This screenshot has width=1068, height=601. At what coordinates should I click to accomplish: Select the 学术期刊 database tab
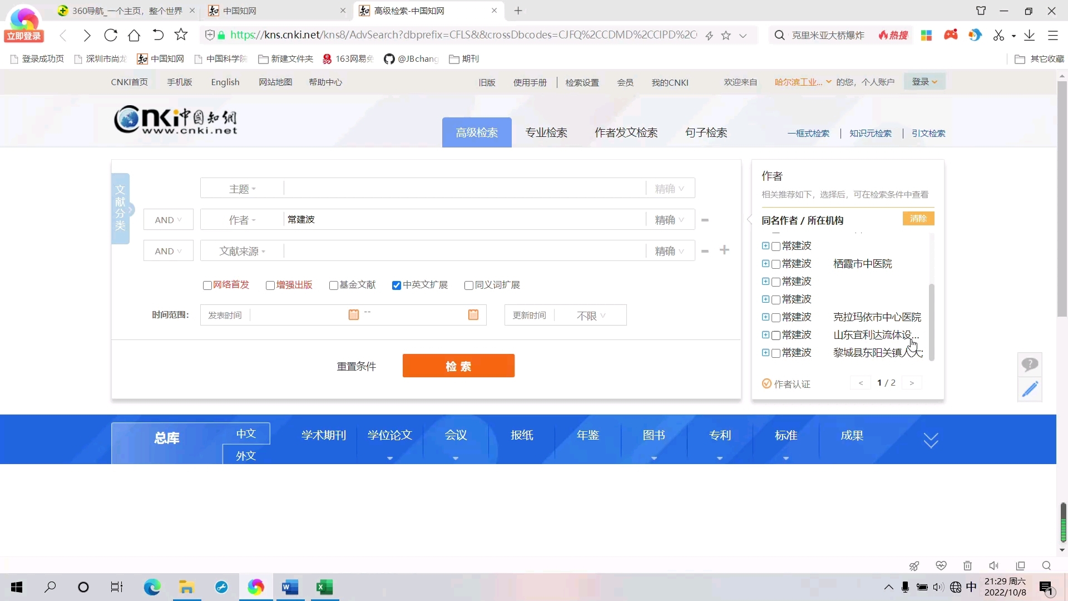(324, 435)
